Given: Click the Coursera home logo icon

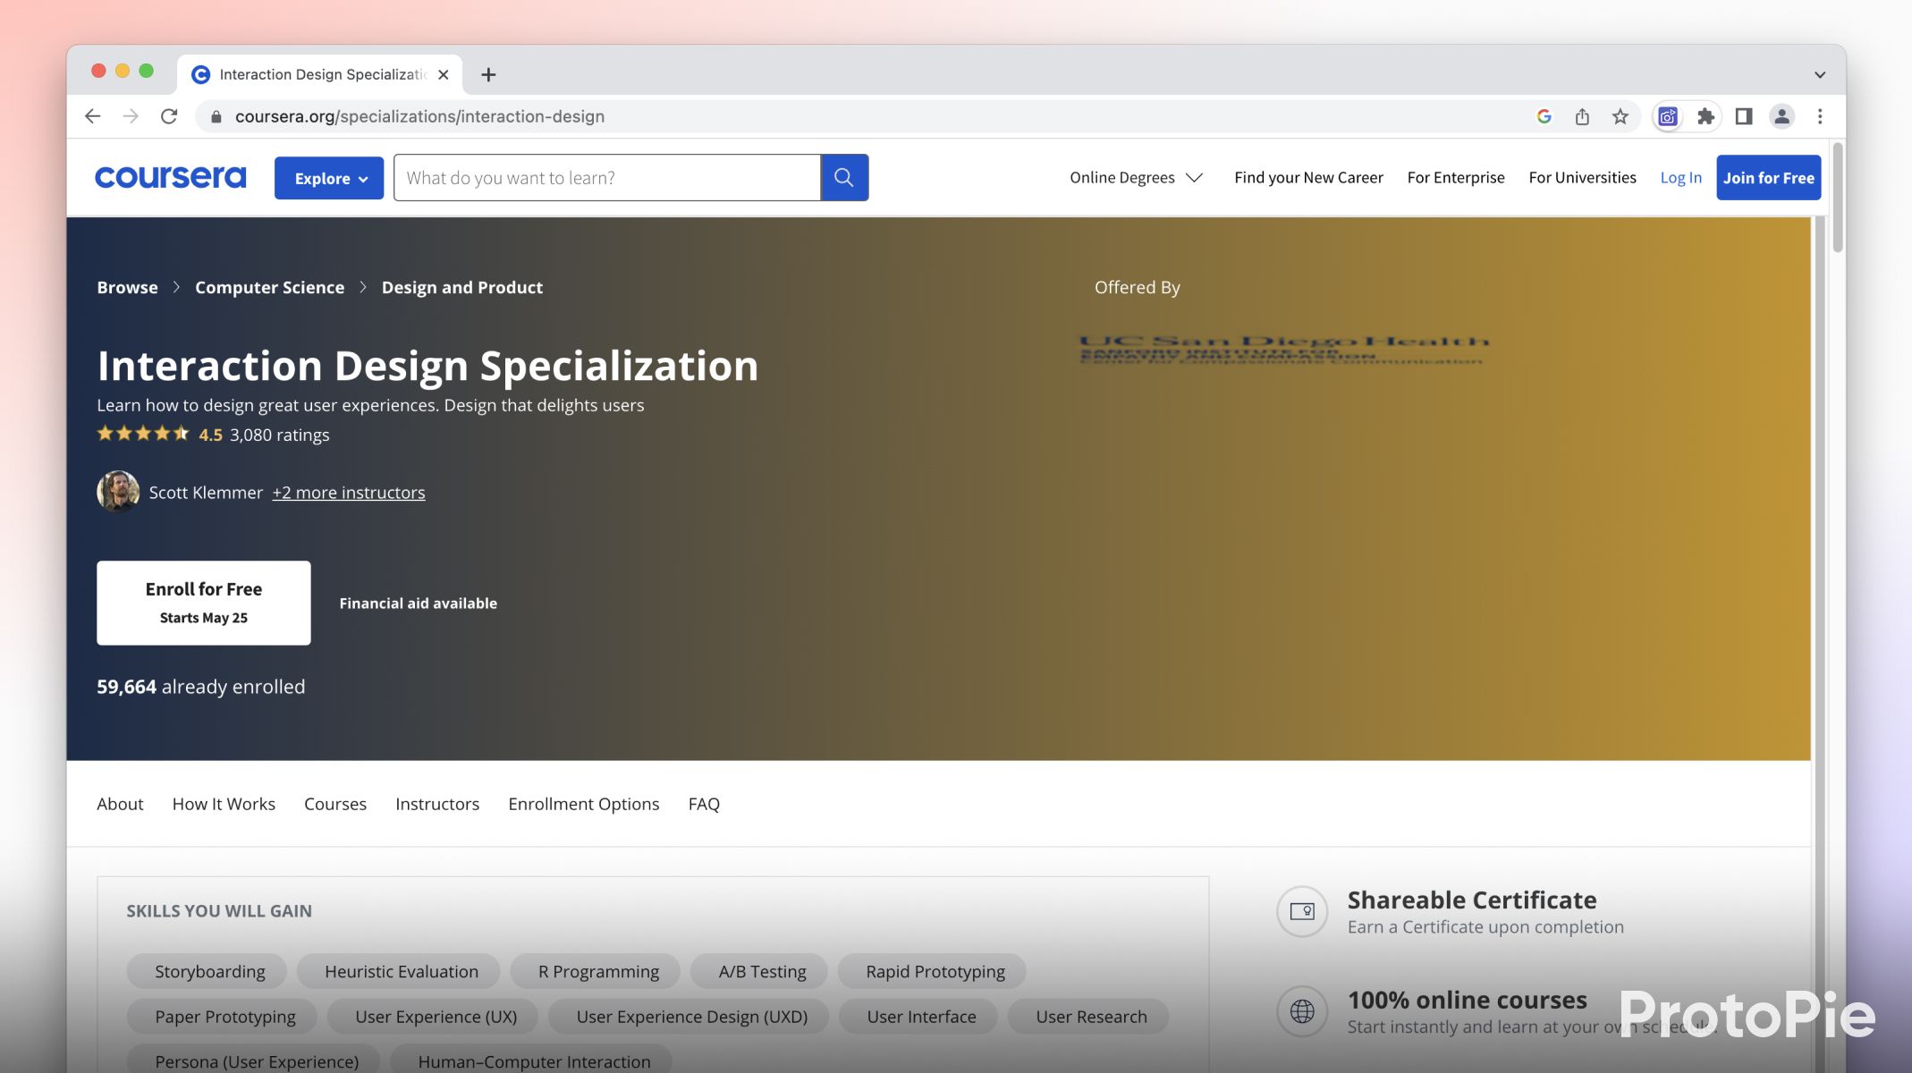Looking at the screenshot, I should tap(169, 176).
